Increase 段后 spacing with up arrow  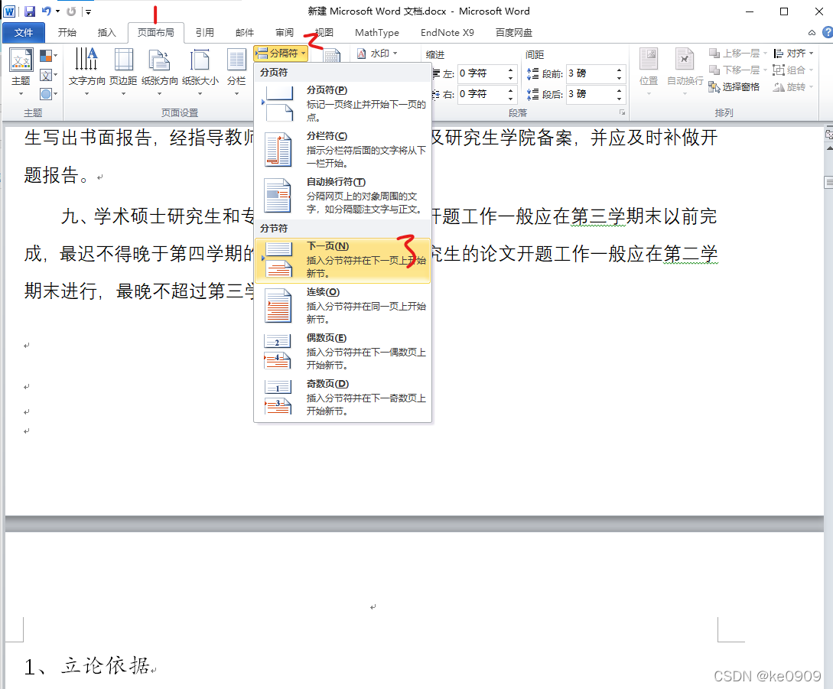[x=620, y=90]
